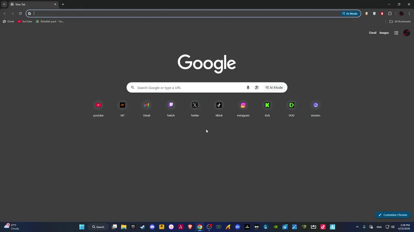Open the Extensions puzzle menu
414x232 pixels.
pos(390,14)
